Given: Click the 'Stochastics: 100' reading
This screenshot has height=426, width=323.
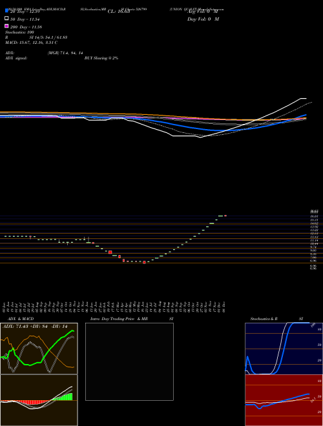Looking at the screenshot, I should point(19,32).
